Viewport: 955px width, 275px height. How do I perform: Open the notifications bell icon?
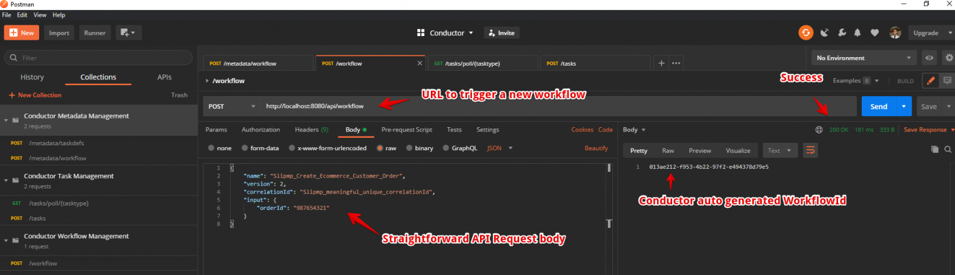858,33
